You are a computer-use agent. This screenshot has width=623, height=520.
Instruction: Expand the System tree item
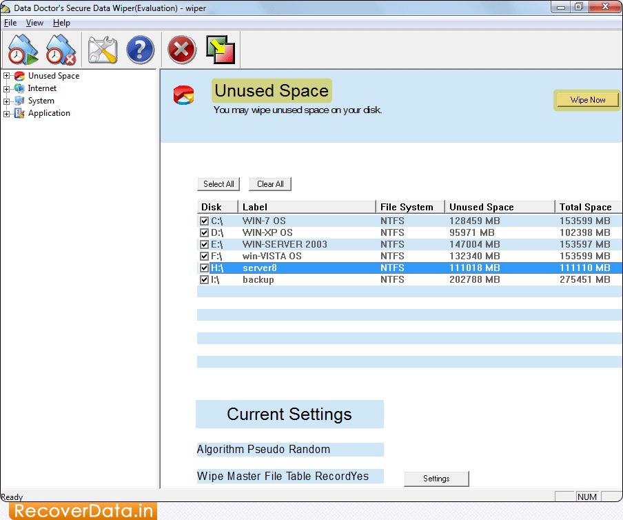pyautogui.click(x=6, y=101)
